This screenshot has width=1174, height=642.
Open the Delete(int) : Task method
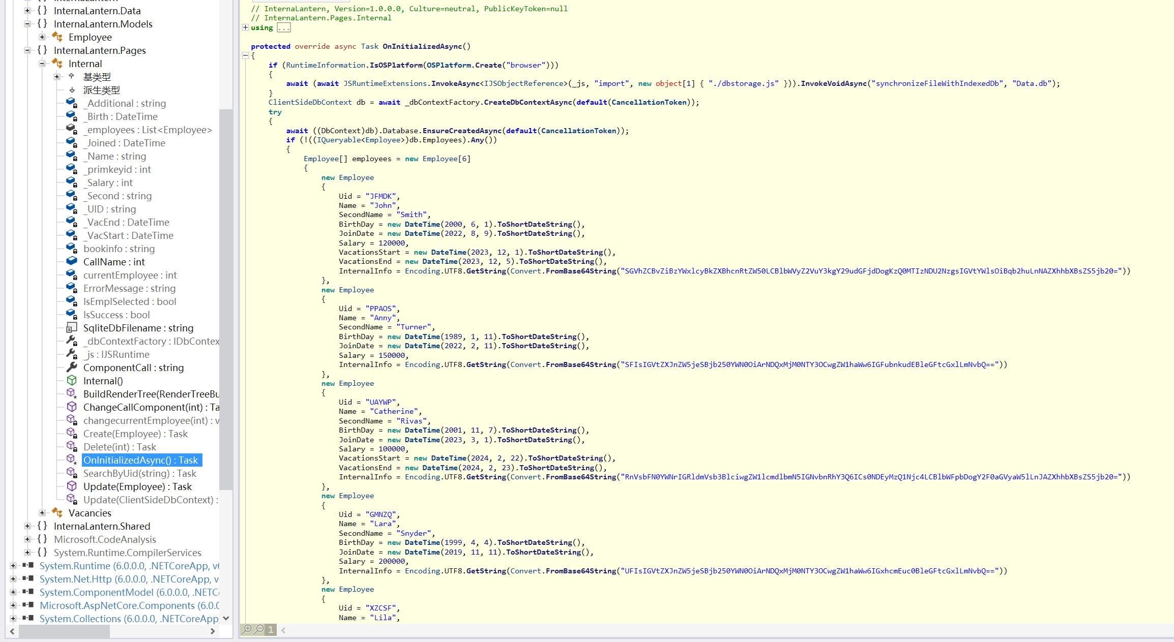(x=120, y=447)
